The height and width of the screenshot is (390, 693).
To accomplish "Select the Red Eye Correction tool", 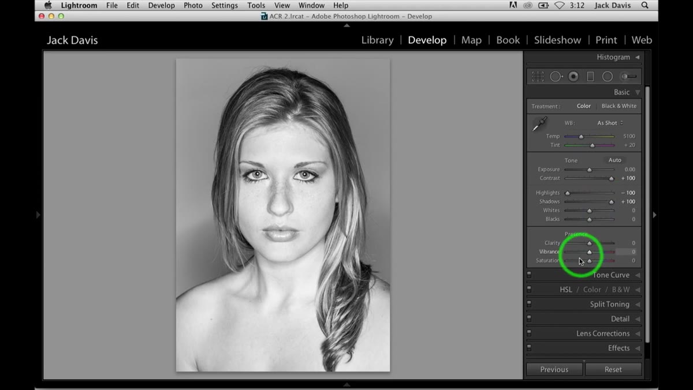I will pyautogui.click(x=573, y=76).
